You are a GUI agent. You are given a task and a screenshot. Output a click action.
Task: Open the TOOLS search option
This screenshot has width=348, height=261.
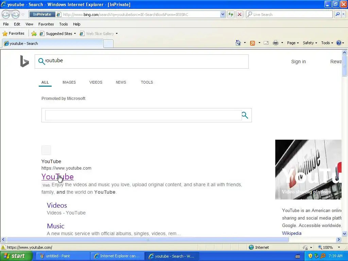click(x=147, y=82)
